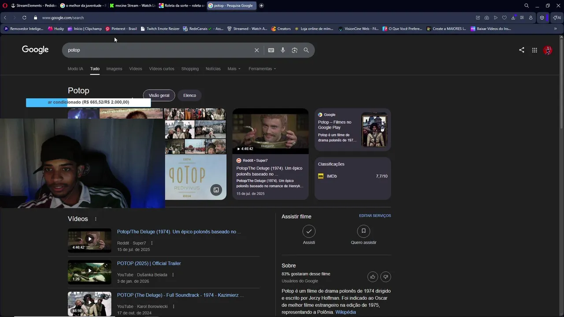Select the Visão geral chip
This screenshot has height=317, width=564.
pos(159,96)
